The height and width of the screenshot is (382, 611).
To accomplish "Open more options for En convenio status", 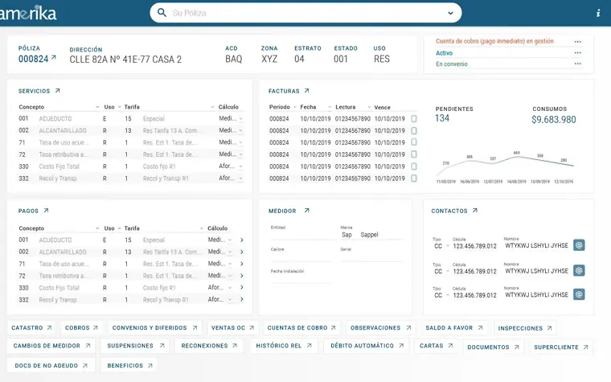I will click(577, 64).
